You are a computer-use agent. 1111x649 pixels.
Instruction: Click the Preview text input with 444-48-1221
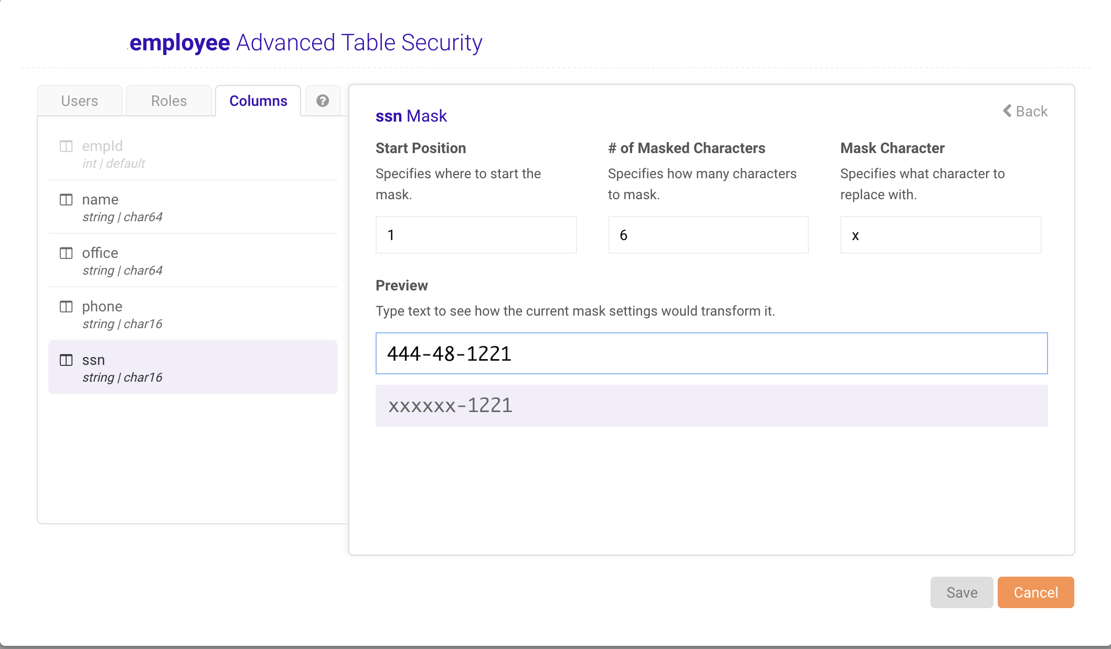pos(711,353)
